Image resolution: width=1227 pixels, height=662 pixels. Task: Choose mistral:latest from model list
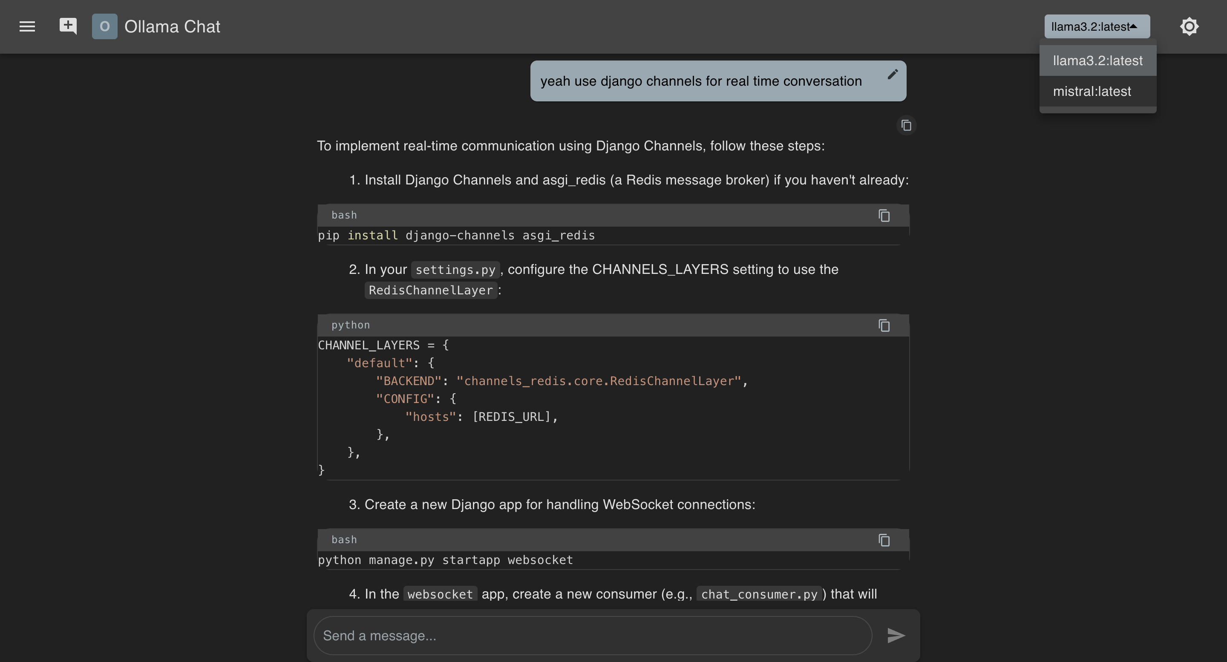click(x=1092, y=91)
